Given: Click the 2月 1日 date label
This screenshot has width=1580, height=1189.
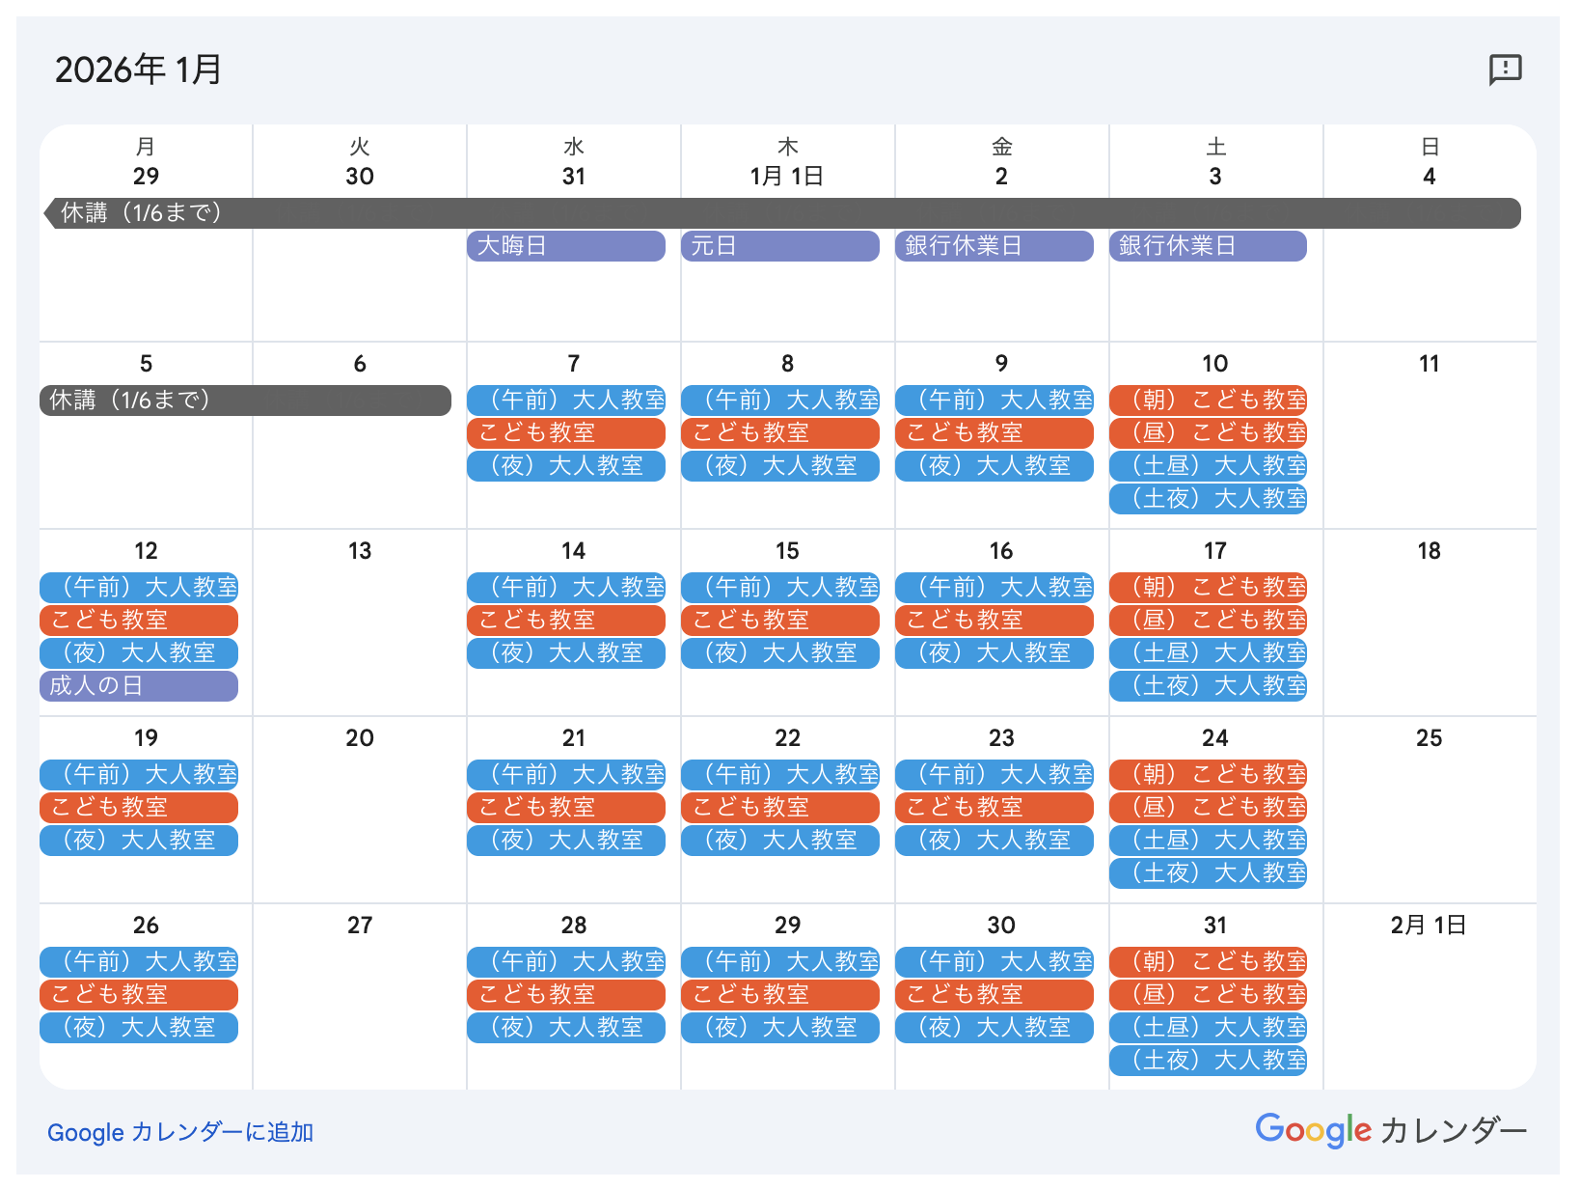Looking at the screenshot, I should click(x=1429, y=926).
